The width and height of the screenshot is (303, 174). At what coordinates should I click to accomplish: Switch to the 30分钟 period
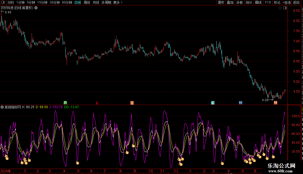tap(54, 2)
